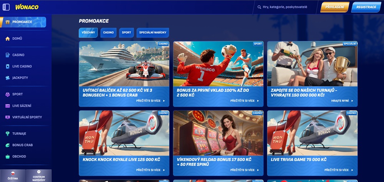This screenshot has height=182, width=384.
Task: Click the Uvítací balíček promo title
Action: pos(118,93)
